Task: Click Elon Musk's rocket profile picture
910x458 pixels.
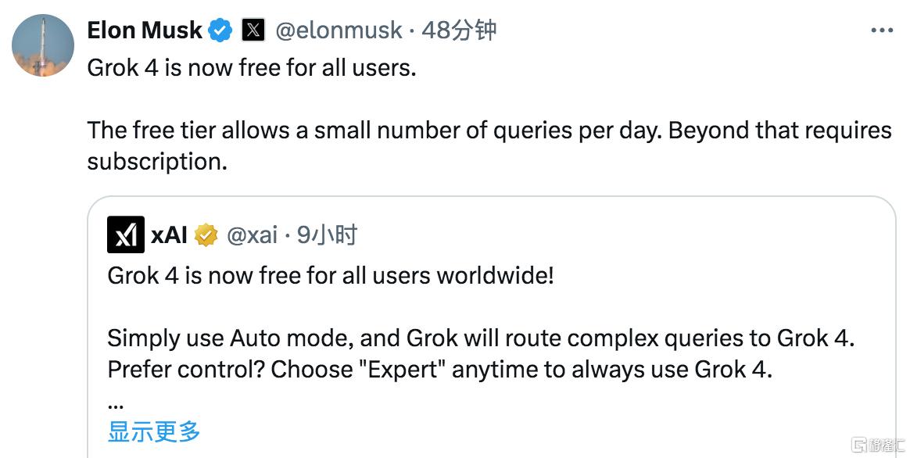Action: (x=43, y=45)
